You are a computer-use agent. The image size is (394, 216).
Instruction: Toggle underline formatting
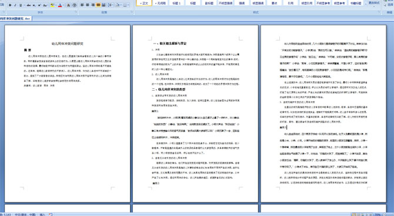[21, 5]
